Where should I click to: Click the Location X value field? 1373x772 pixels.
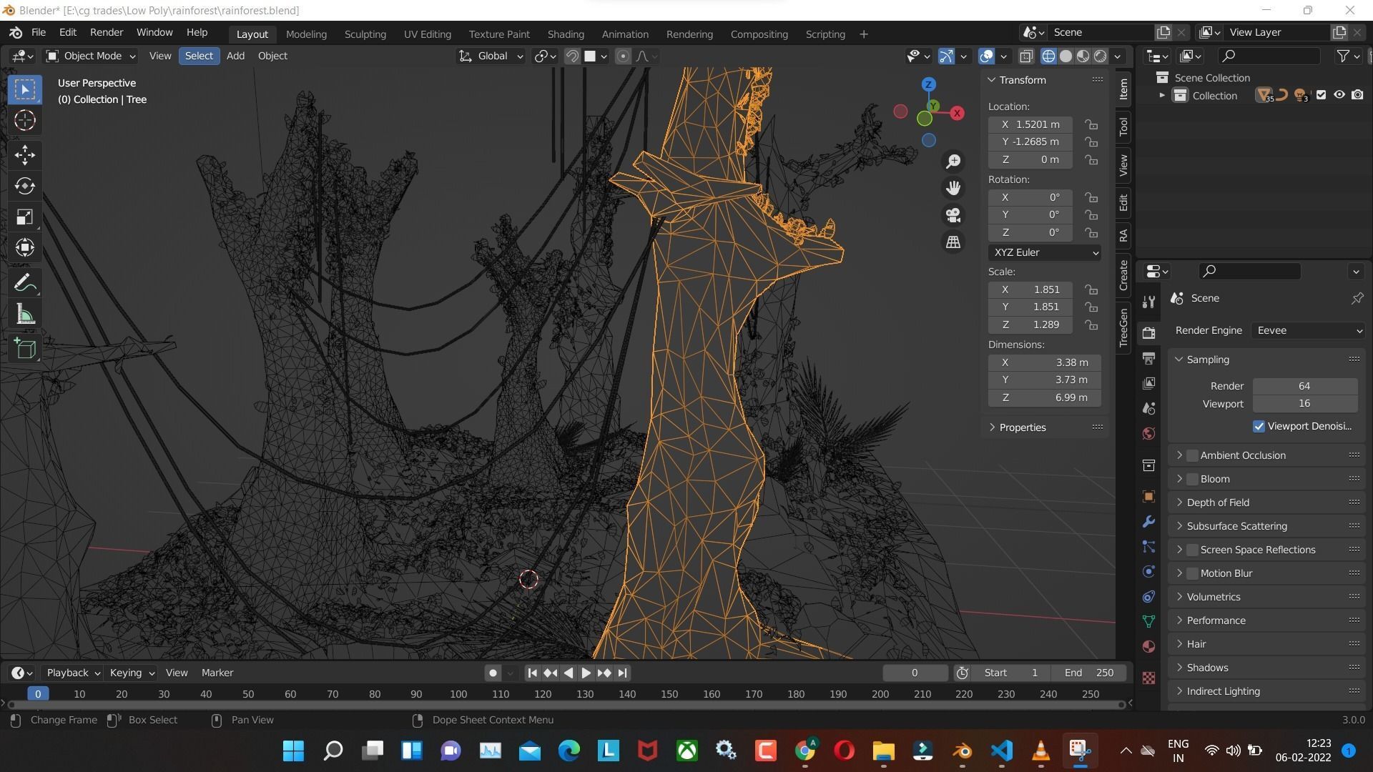[1030, 124]
